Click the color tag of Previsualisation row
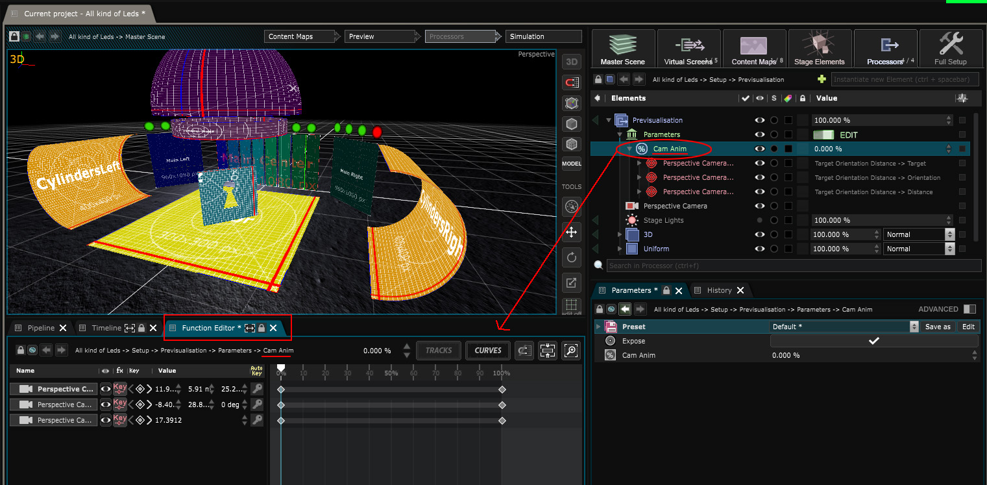 point(788,120)
